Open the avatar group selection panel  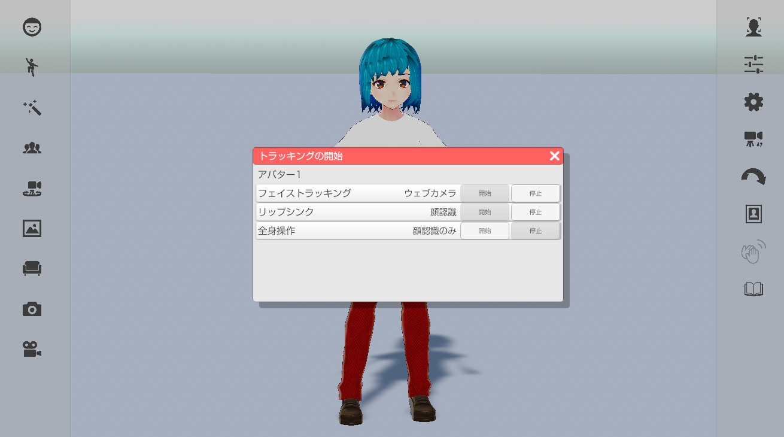pos(32,148)
